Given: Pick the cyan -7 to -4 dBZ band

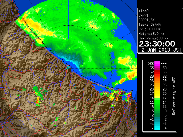Looking at the screenshot, I should click(157, 128).
